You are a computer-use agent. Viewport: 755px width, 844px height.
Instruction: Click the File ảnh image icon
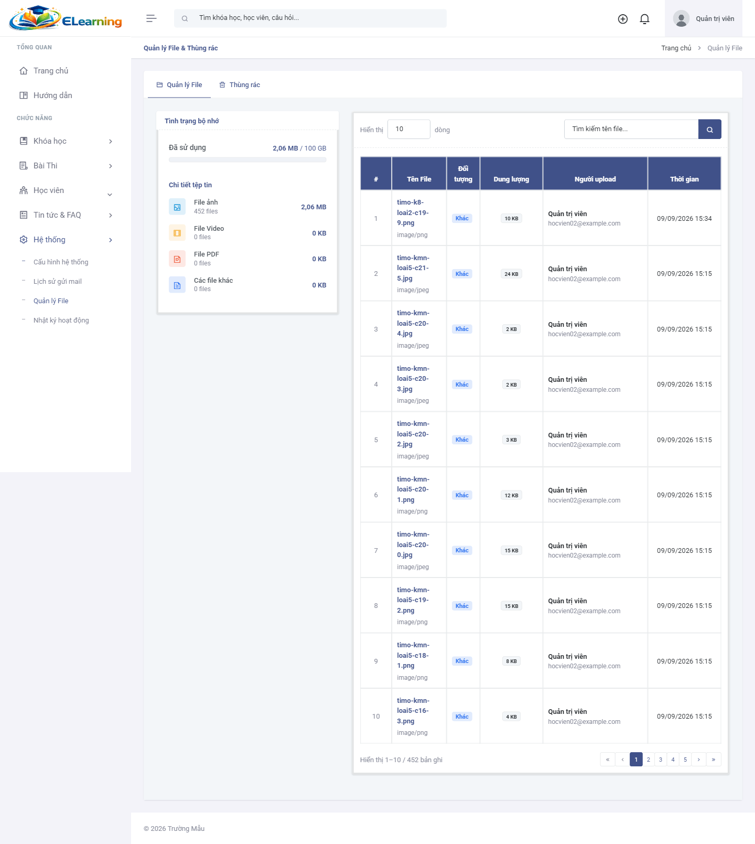point(177,207)
